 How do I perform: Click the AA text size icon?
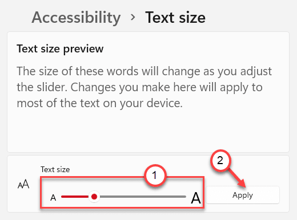pos(23,184)
